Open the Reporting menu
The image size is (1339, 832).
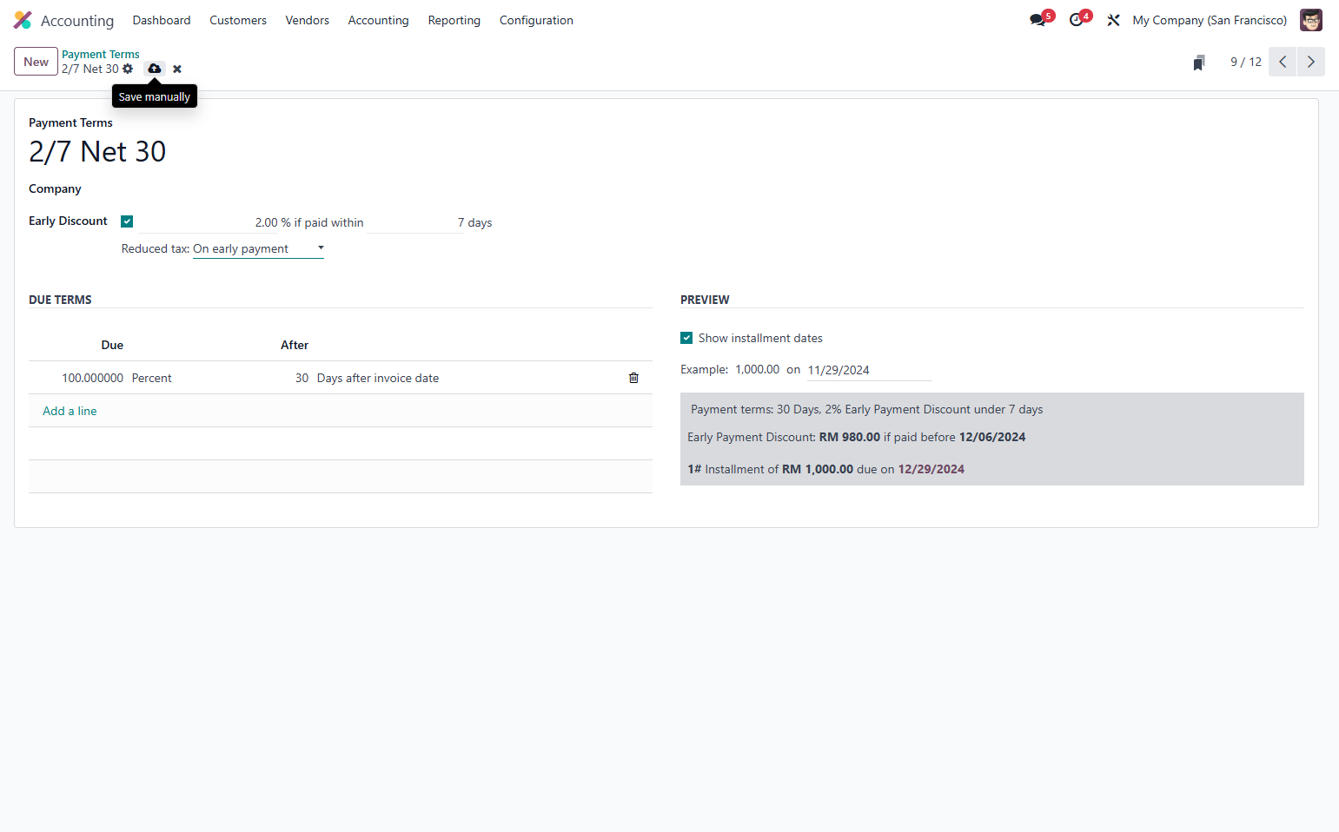[x=454, y=20]
